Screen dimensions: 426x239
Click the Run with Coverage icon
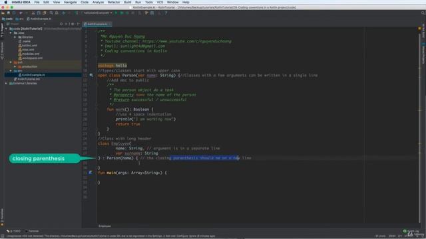[127, 13]
